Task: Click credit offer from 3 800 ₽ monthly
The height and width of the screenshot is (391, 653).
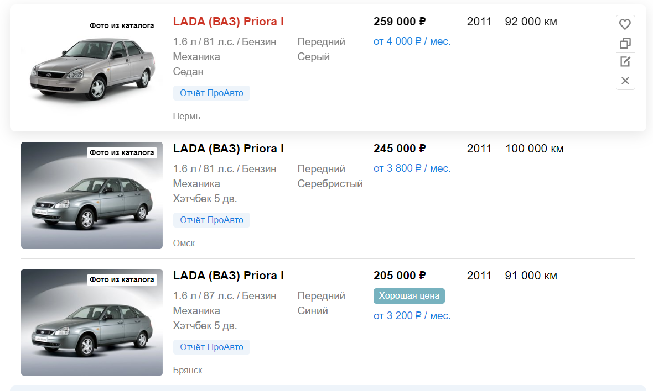Action: 412,168
